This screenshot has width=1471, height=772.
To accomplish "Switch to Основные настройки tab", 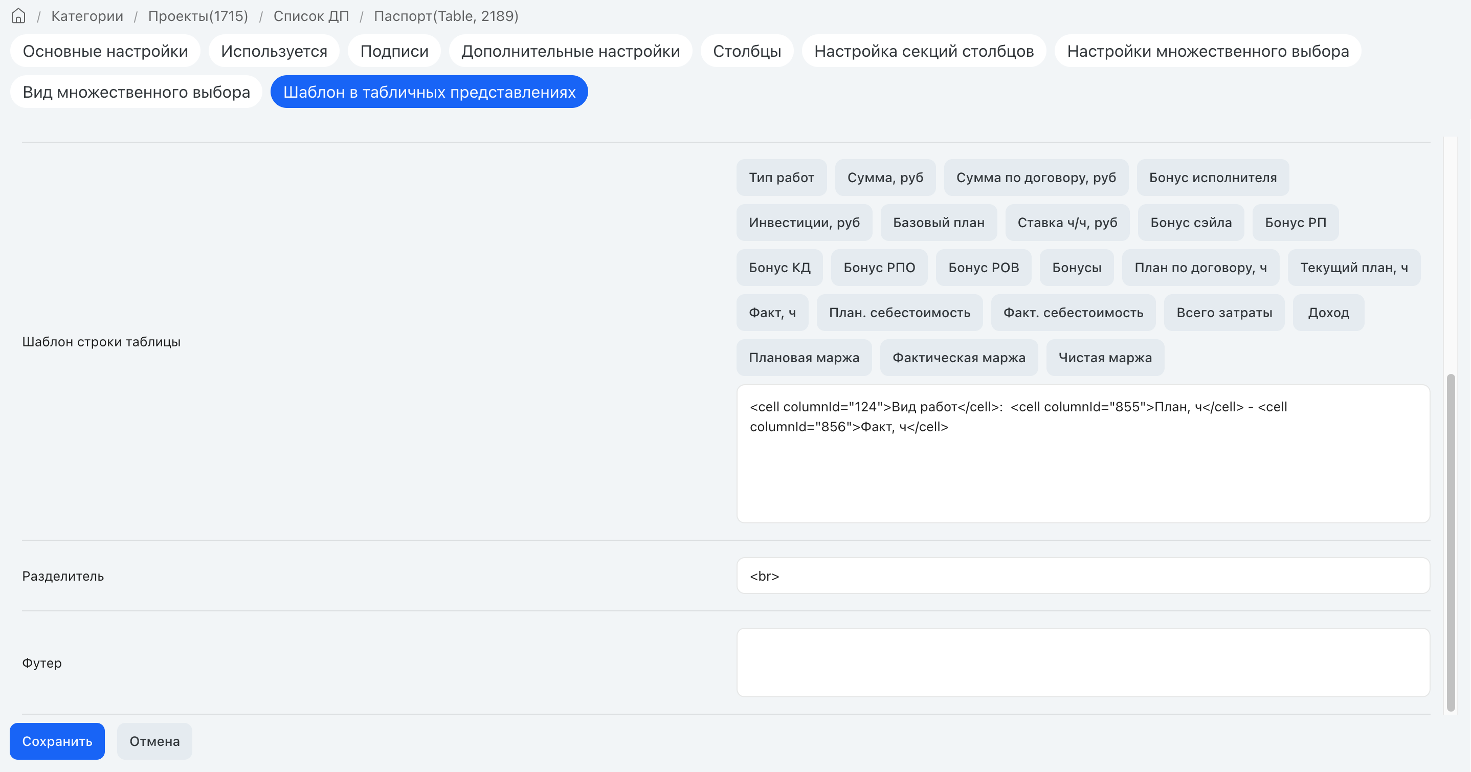I will 105,51.
